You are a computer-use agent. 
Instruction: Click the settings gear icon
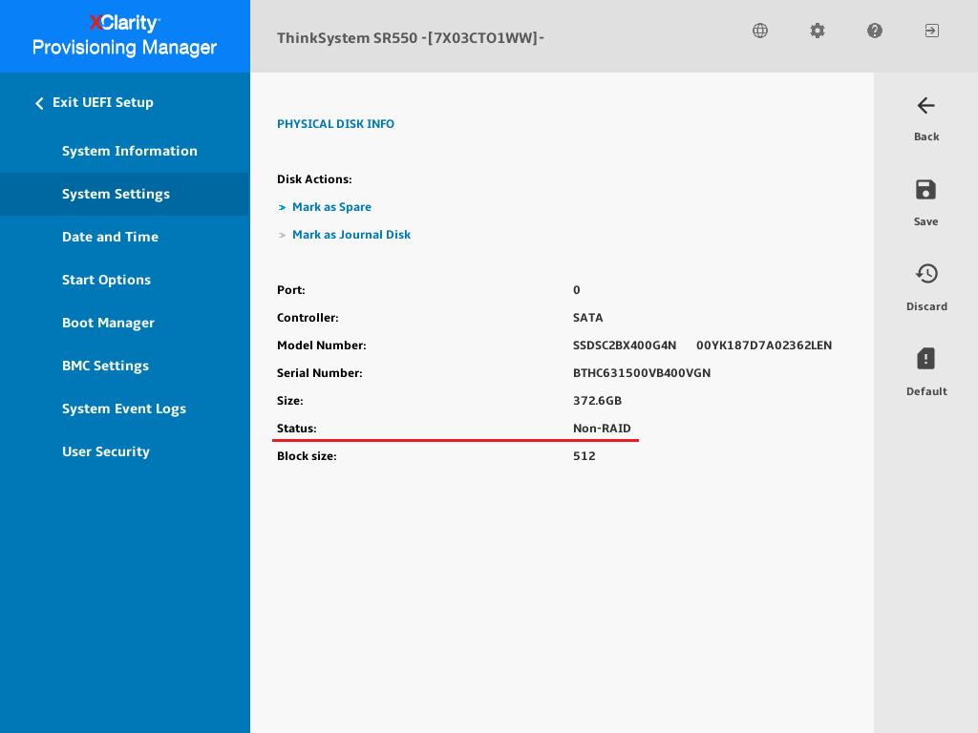pos(818,31)
